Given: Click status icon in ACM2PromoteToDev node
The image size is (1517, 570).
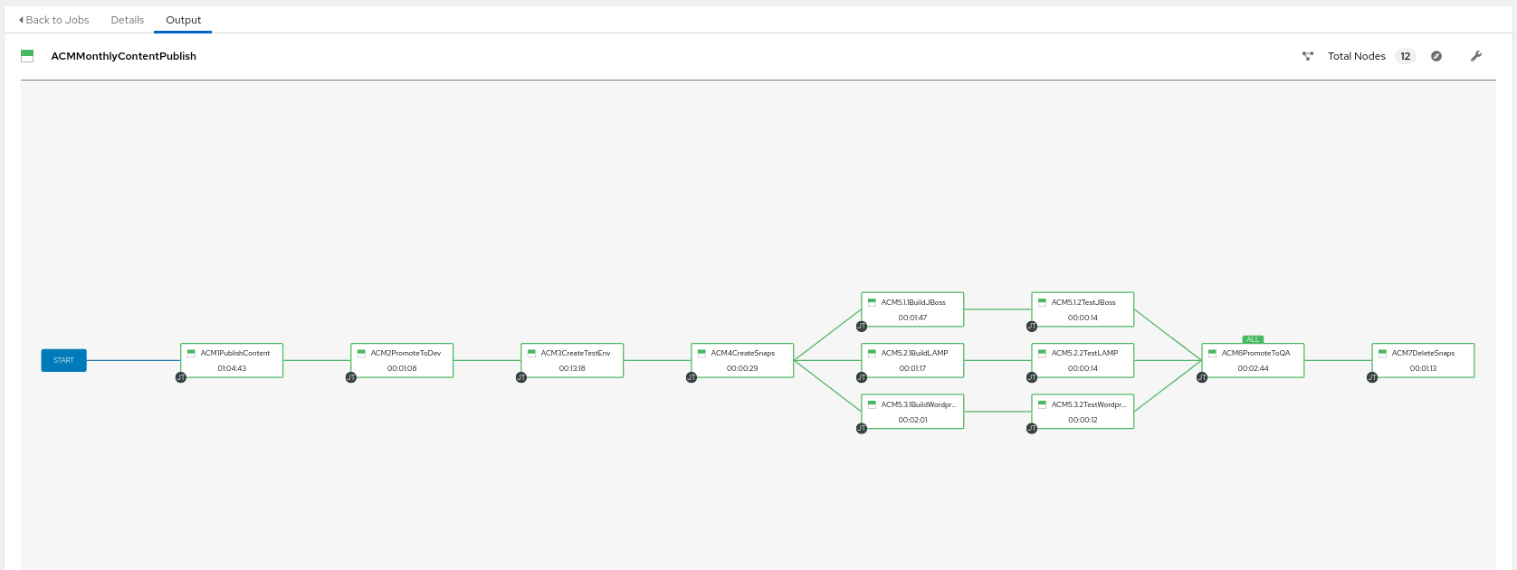Looking at the screenshot, I should click(x=361, y=353).
